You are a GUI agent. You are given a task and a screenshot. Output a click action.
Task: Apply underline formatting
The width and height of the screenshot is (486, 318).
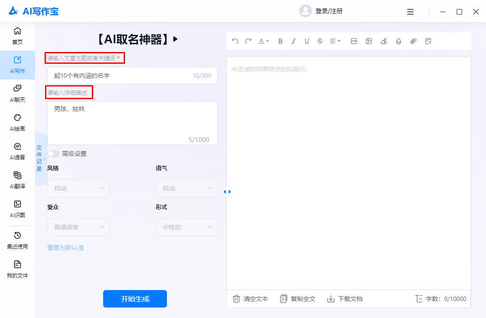click(x=307, y=41)
